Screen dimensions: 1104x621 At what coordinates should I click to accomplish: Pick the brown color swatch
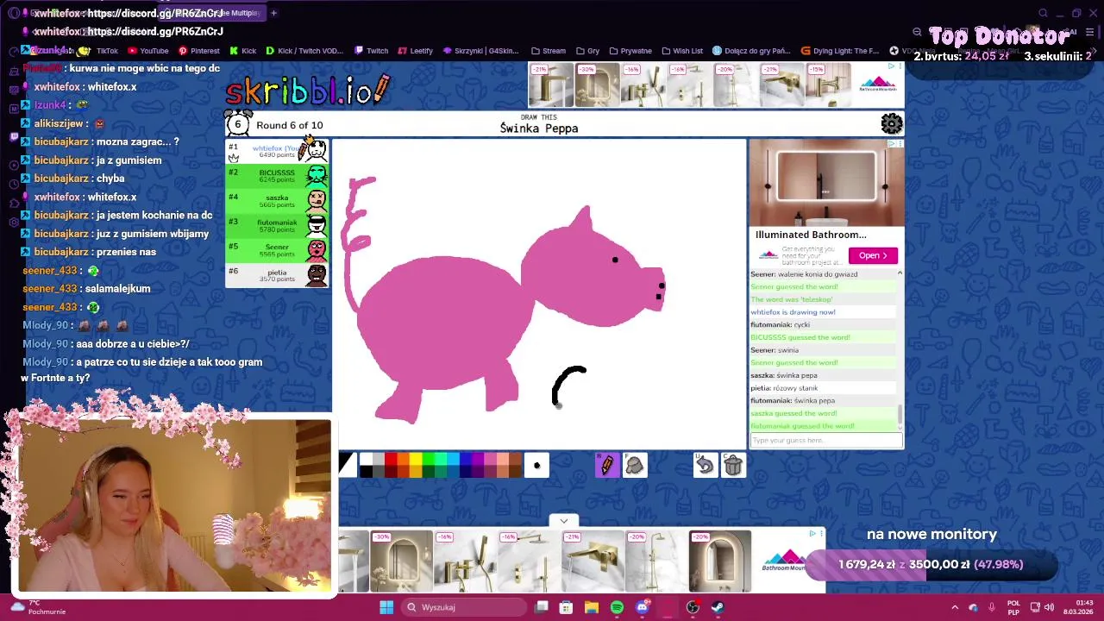pyautogui.click(x=516, y=460)
